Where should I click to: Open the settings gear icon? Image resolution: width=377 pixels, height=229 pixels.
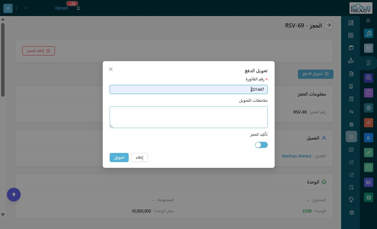(x=351, y=213)
